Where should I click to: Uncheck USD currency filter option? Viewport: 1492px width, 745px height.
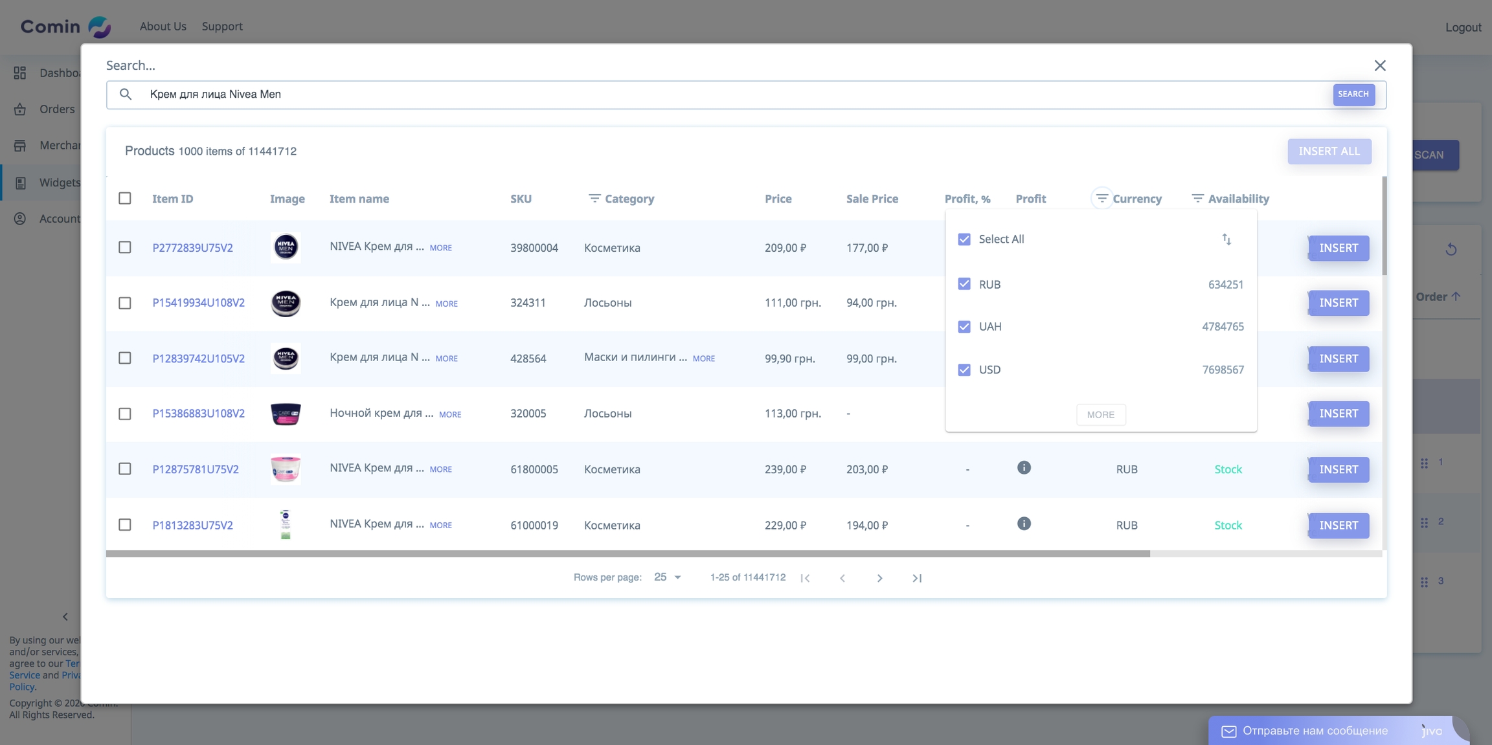964,370
